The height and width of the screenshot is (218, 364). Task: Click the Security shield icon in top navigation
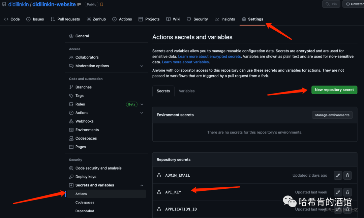(189, 19)
